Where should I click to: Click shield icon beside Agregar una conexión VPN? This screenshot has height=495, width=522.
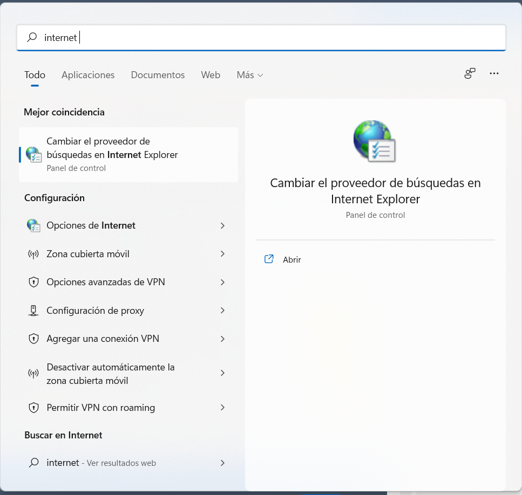point(33,339)
